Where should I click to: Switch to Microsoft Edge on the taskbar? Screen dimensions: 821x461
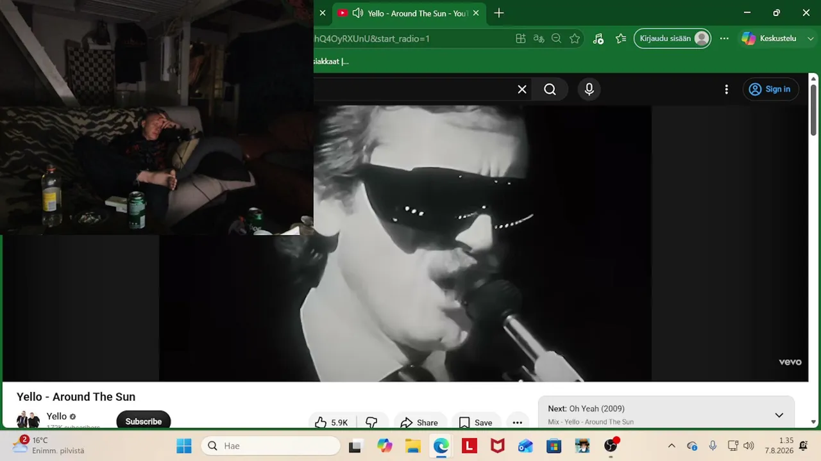point(441,446)
